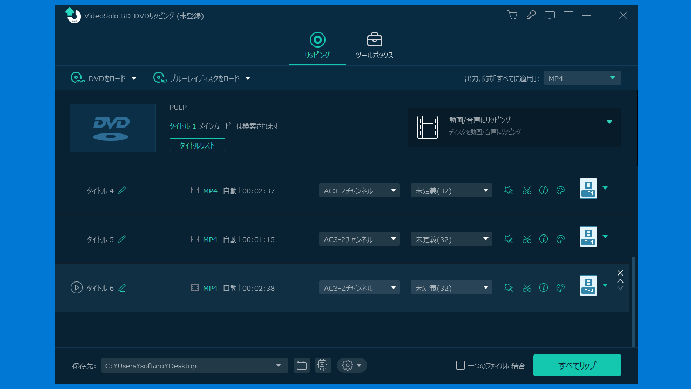
Task: Expand format arrow next to タイトル 5 MP4 icon
Action: tap(605, 237)
